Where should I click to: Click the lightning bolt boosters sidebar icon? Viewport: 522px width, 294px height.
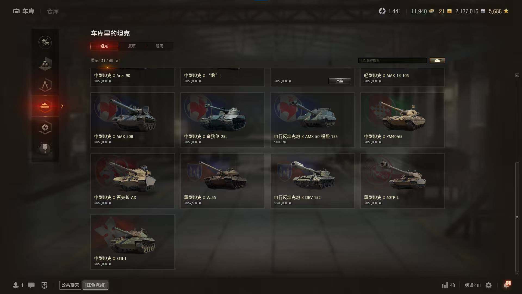coord(45,127)
